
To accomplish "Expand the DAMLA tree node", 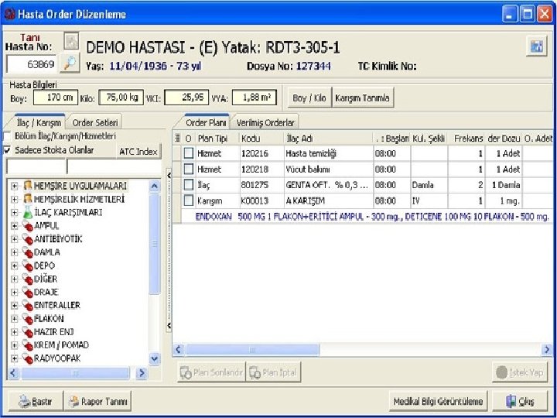I will [x=14, y=252].
